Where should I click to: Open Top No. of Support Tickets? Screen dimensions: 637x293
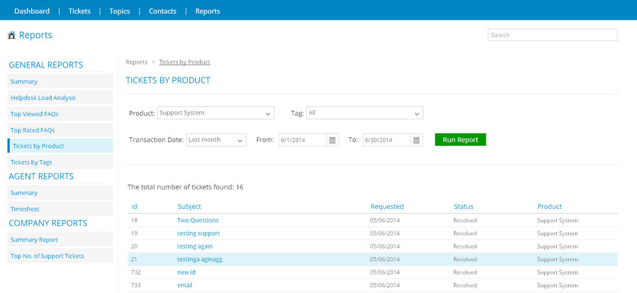click(x=47, y=256)
